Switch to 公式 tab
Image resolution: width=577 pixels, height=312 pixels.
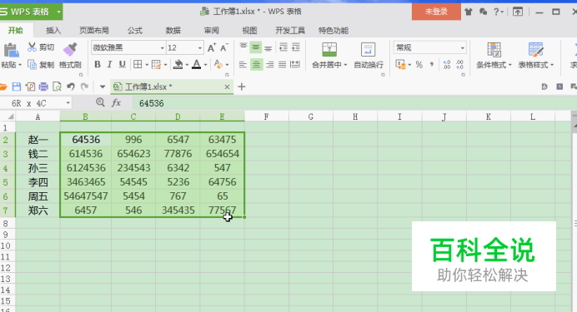coord(135,31)
